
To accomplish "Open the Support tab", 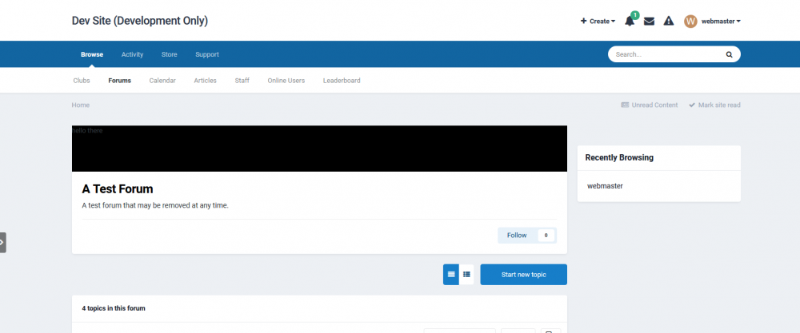I will [207, 54].
